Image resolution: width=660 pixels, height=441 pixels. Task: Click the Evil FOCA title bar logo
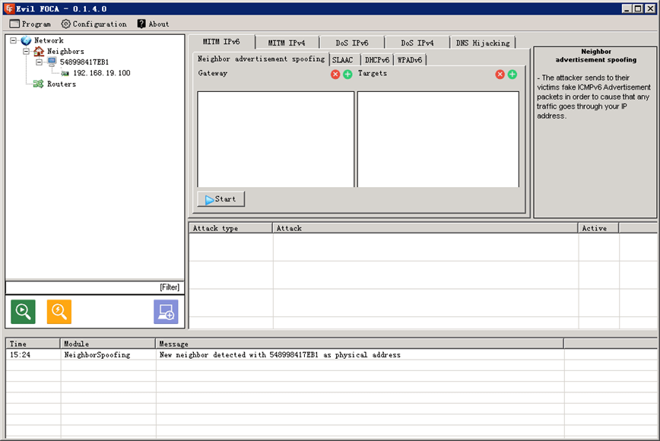(9, 8)
